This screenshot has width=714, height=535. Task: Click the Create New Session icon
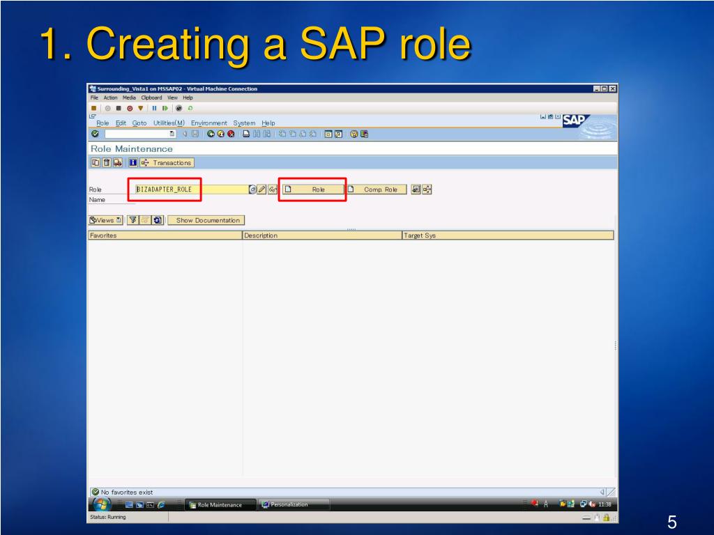tap(328, 134)
